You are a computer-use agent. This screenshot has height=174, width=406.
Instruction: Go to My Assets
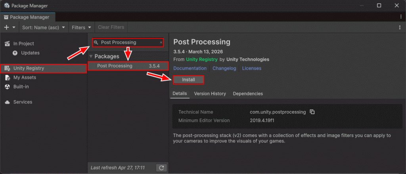[x=25, y=78]
